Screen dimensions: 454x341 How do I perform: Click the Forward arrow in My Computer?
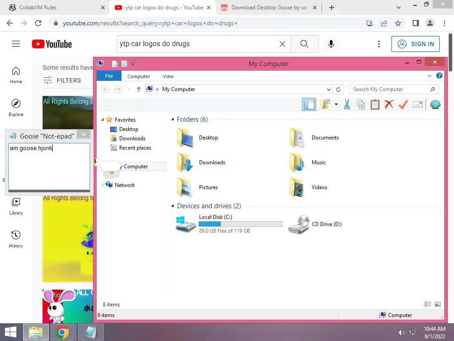[x=118, y=89]
